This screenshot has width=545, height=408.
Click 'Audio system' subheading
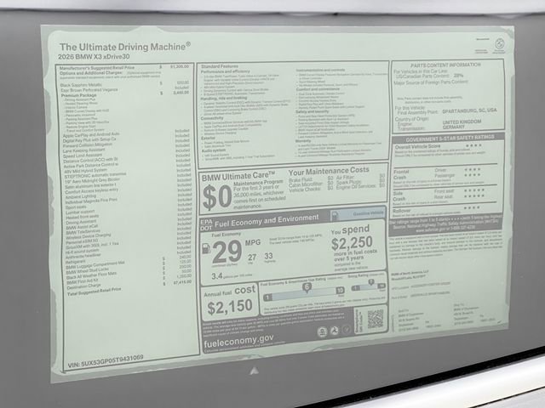[x=214, y=151]
